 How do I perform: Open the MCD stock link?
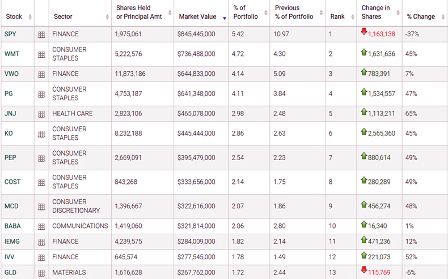tap(11, 206)
